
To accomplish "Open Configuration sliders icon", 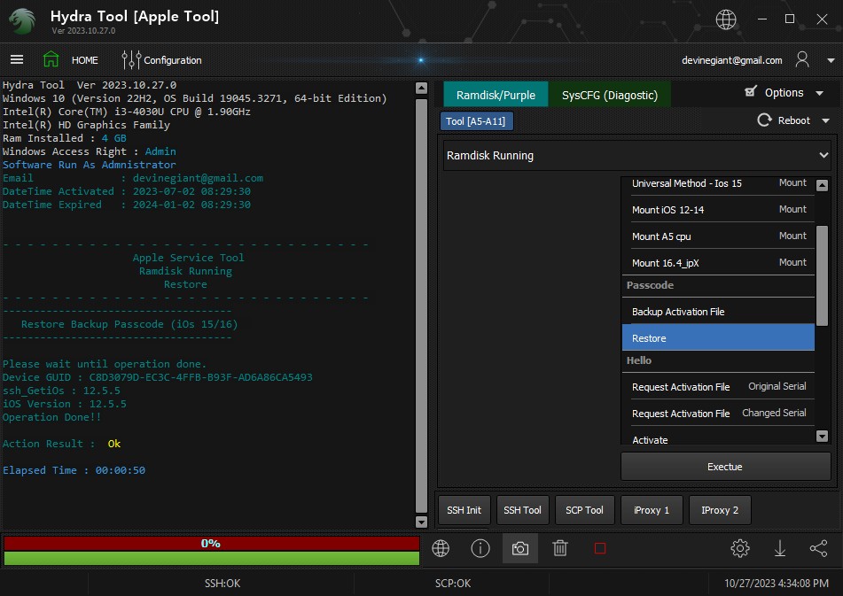I will point(131,59).
